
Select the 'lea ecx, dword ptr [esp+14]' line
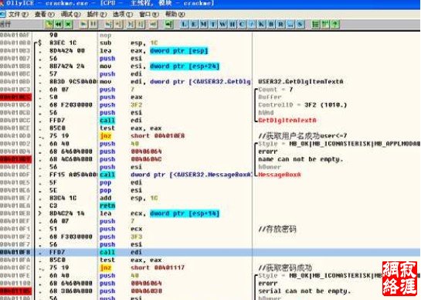click(159, 213)
